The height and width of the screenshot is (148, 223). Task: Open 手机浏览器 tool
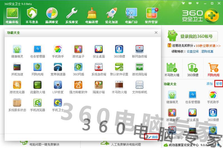point(38,105)
